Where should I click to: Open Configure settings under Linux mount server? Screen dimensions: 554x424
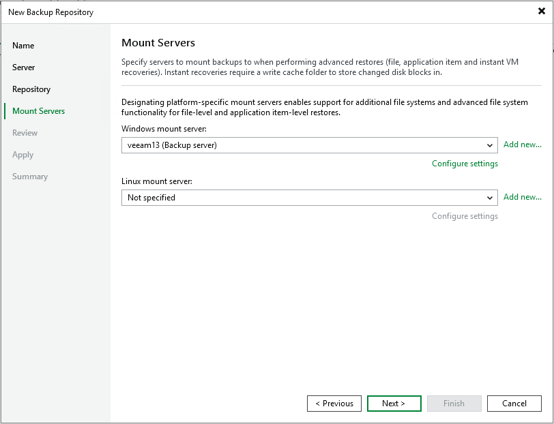(465, 216)
